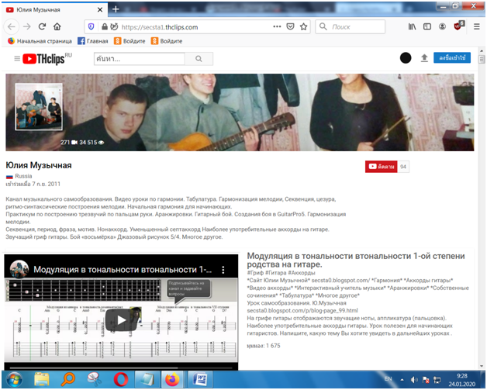Open first Войдите Odnoklassniki bookmark

(130, 41)
